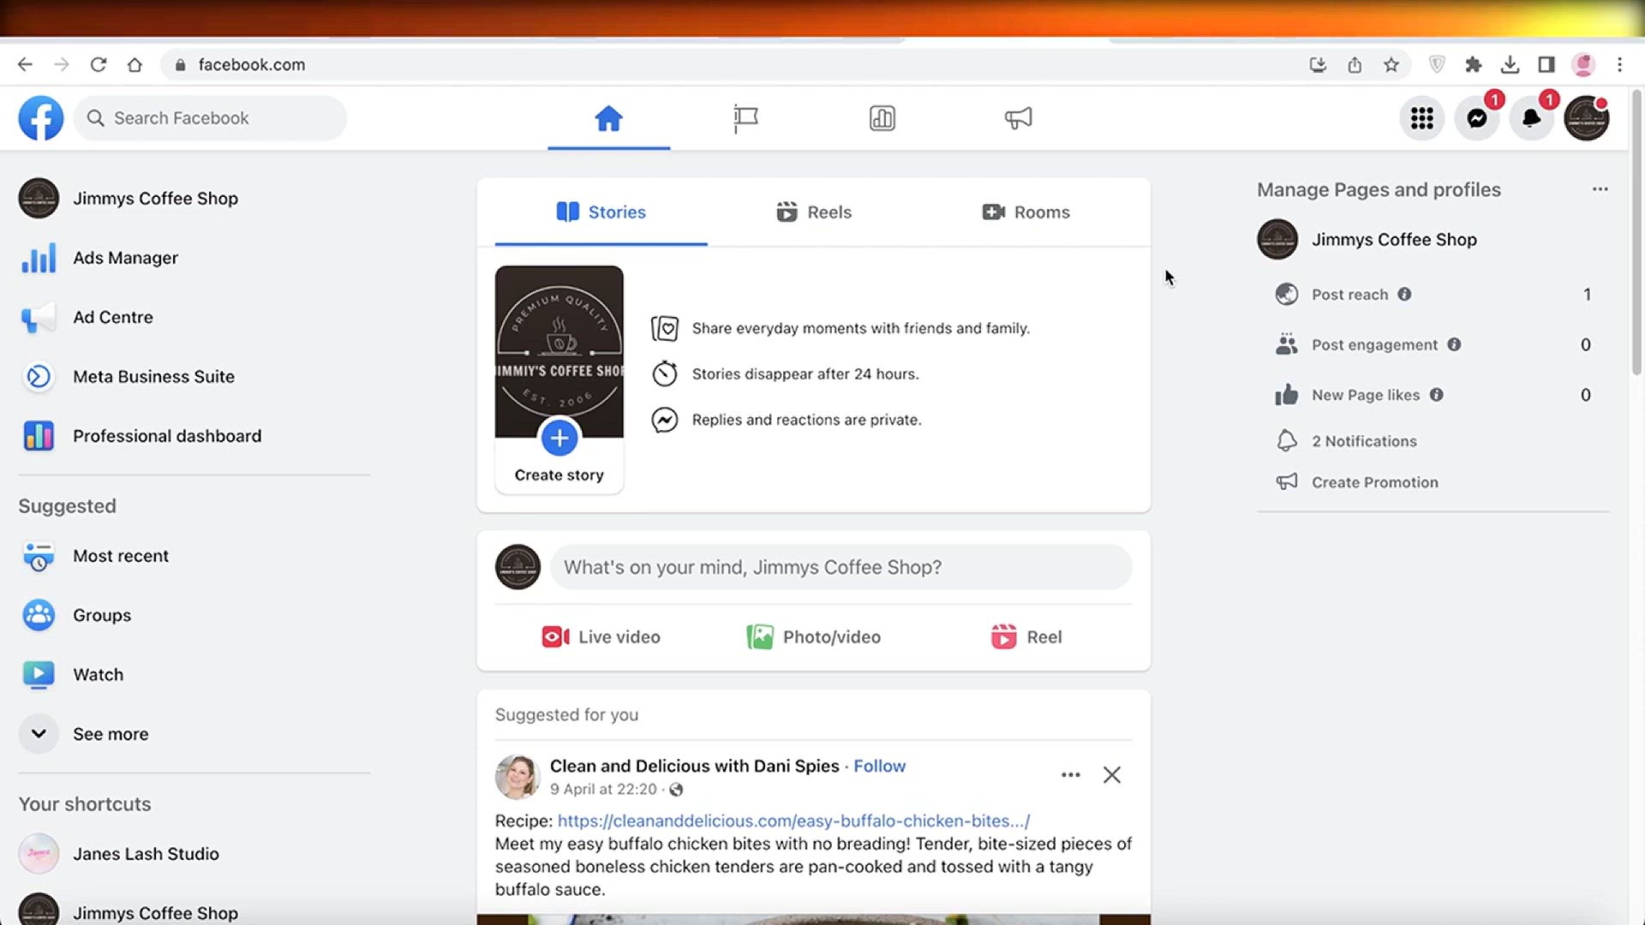This screenshot has height=925, width=1645.
Task: Switch to the Stories tab
Action: click(601, 212)
